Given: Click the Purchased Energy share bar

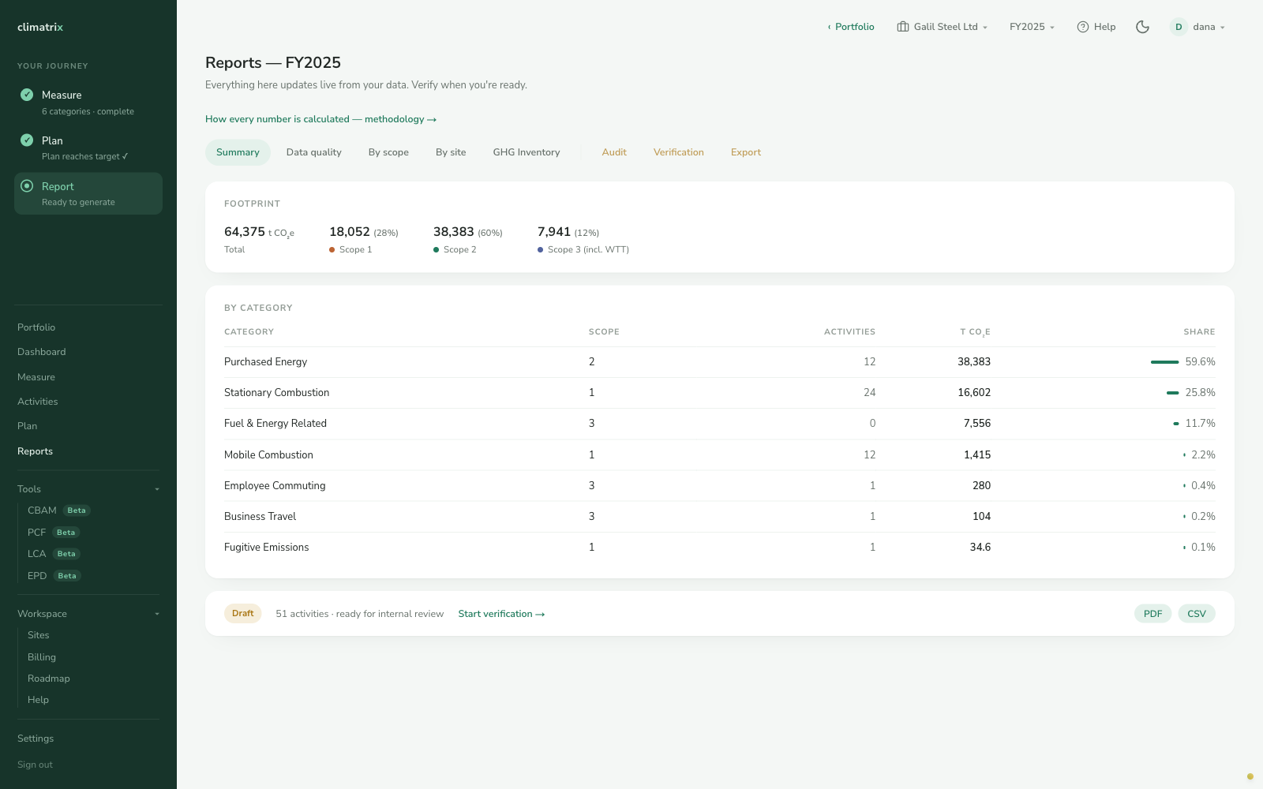Looking at the screenshot, I should (1164, 362).
